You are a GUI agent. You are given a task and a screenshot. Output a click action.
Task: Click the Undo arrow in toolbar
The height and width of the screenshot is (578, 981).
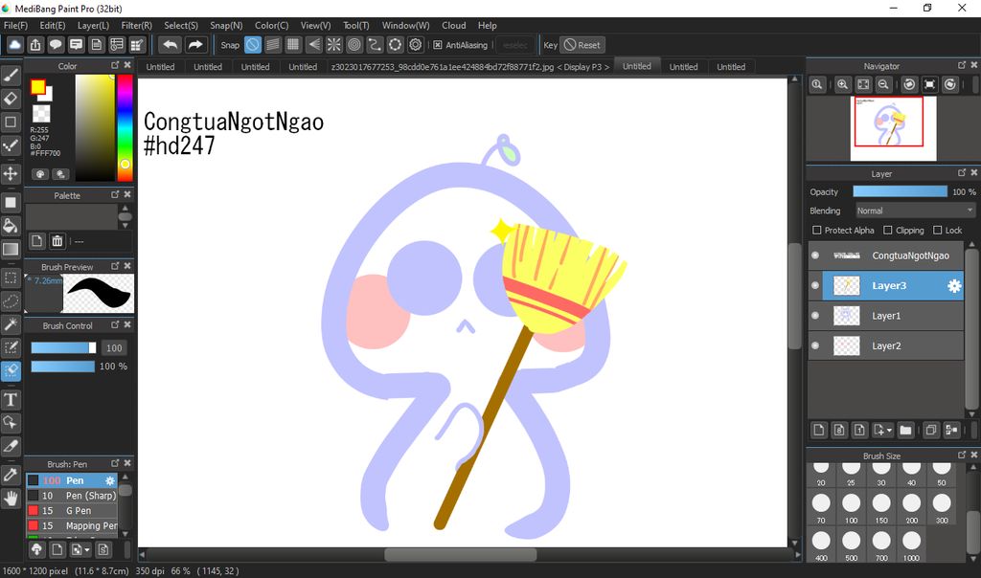point(170,45)
